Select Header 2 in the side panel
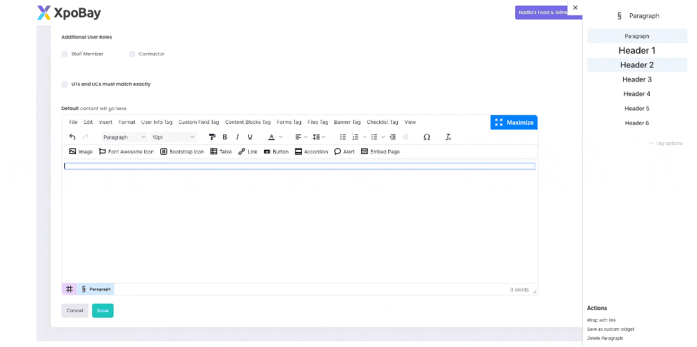The image size is (697, 347). [637, 65]
